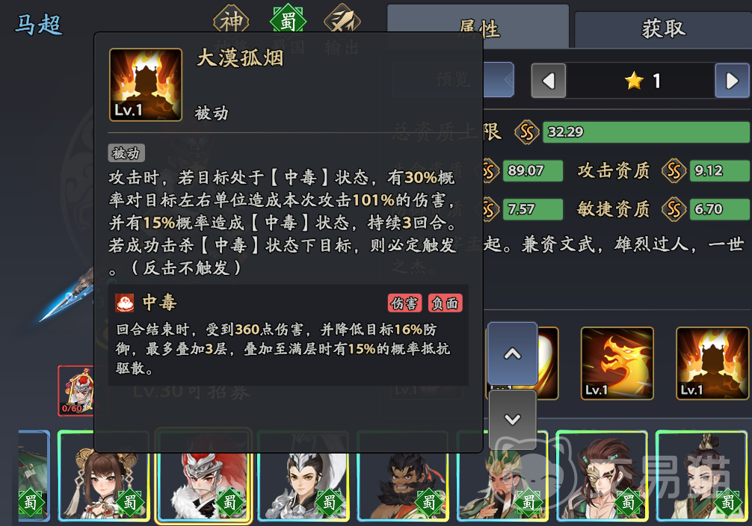The width and height of the screenshot is (752, 526).
Task: Click the sword output role icon
Action: tap(342, 19)
